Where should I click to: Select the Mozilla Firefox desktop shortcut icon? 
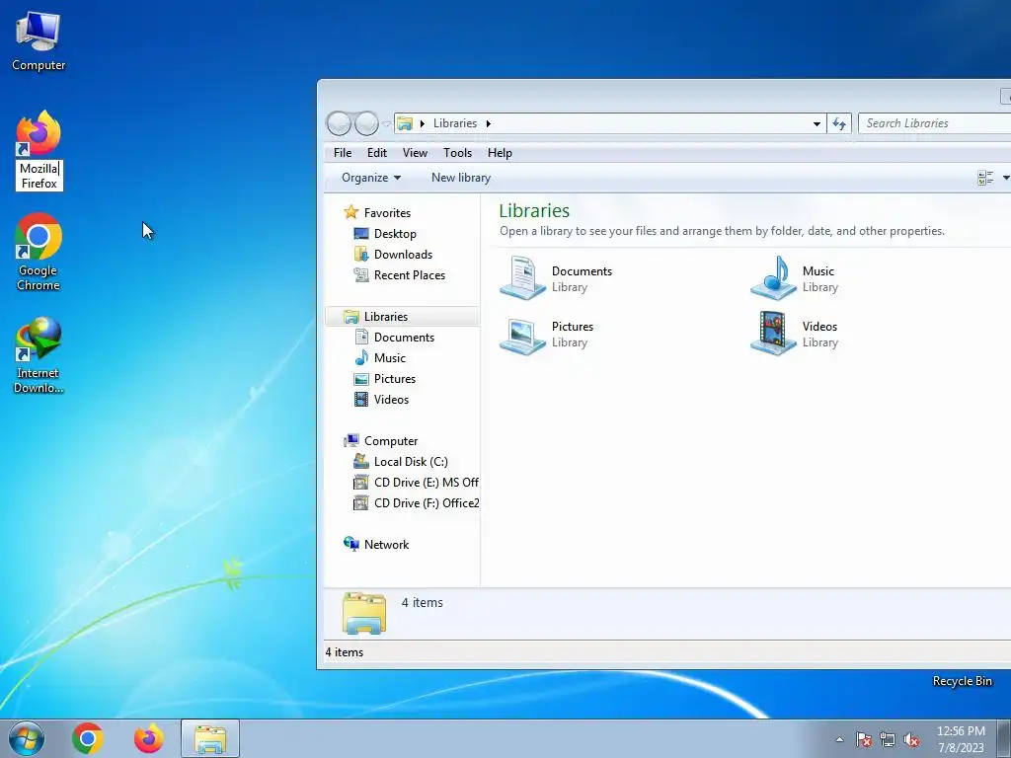39,133
